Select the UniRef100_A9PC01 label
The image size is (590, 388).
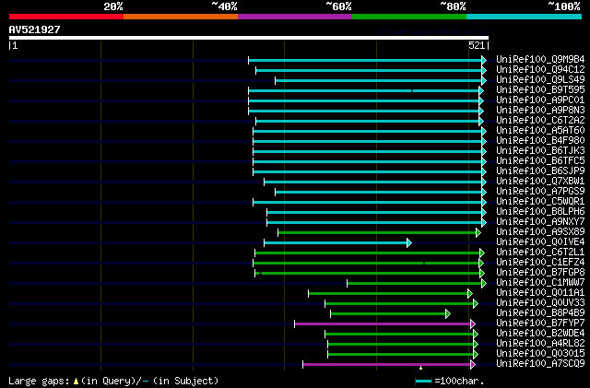coord(540,100)
